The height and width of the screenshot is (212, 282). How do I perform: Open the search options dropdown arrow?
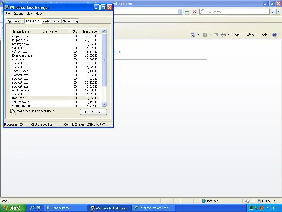278,12
